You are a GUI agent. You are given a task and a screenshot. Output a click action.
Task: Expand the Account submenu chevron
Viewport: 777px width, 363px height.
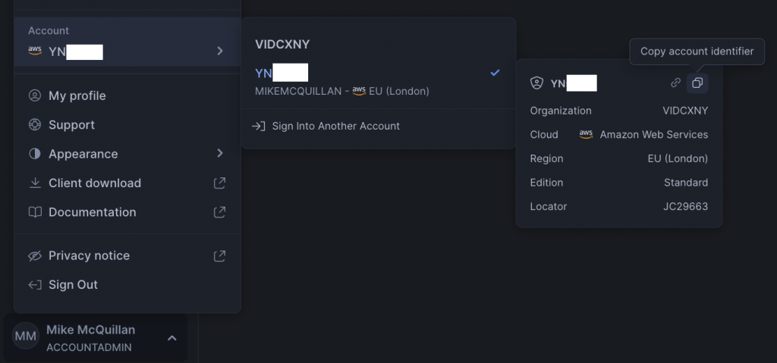(x=219, y=51)
